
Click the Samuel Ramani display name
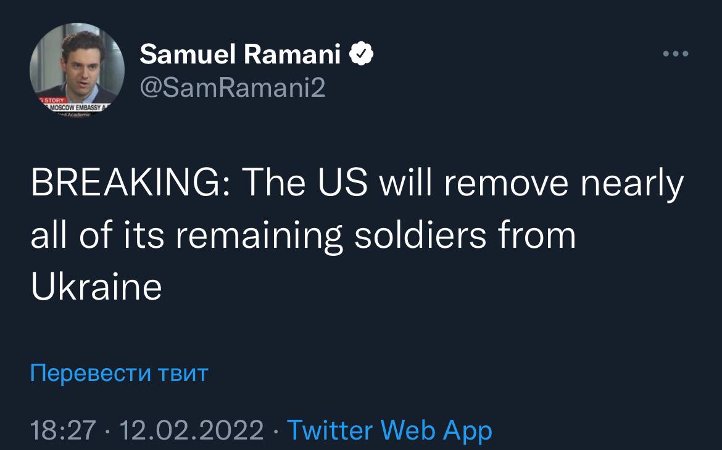coord(241,55)
